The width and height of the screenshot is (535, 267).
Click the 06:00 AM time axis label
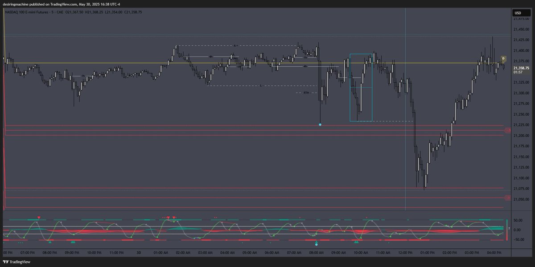[x=272, y=253]
